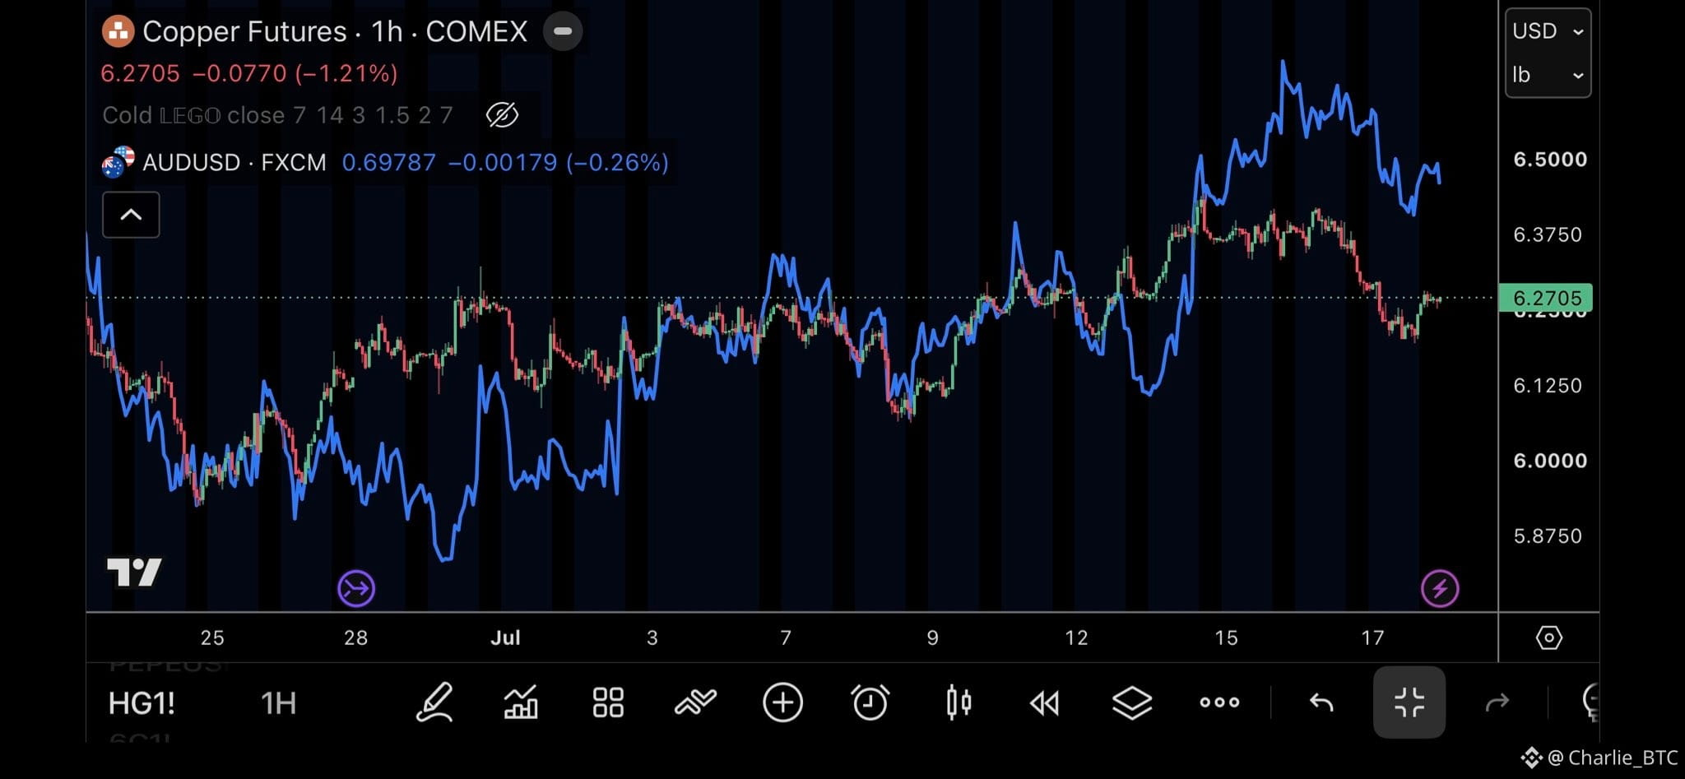Screen dimensions: 1685x779
Task: Click the 17 date axis label
Action: click(1372, 638)
